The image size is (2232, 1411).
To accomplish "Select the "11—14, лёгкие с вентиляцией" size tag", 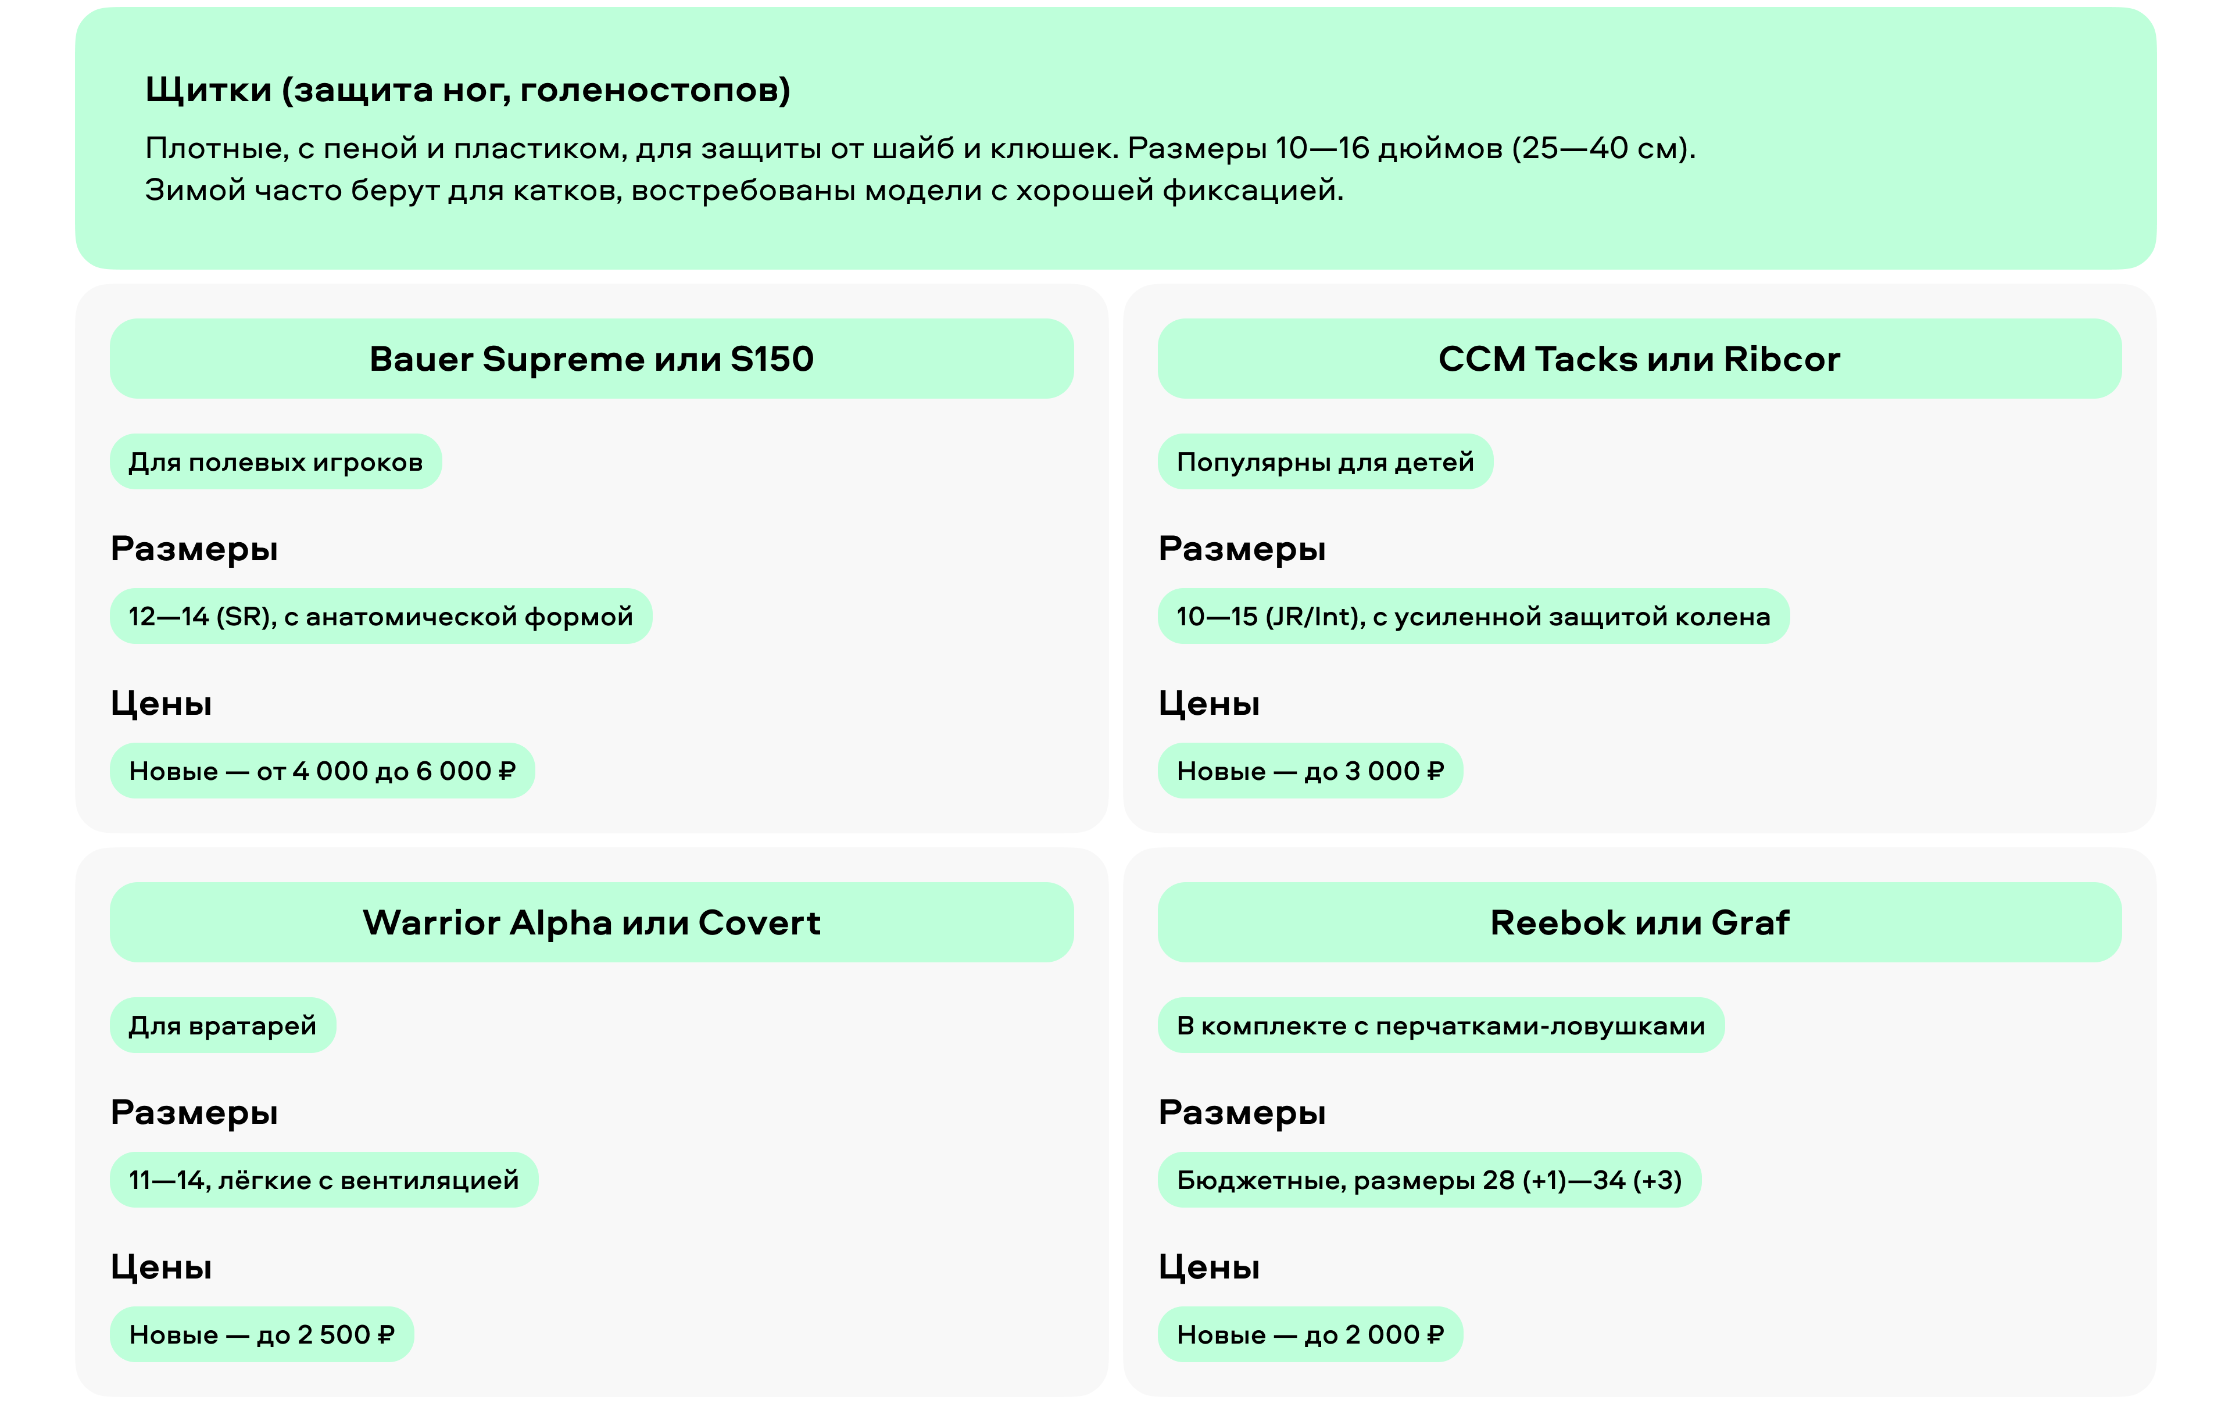I will [x=324, y=1180].
